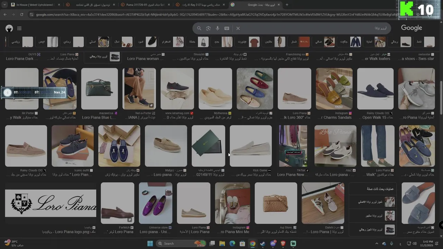Select the رمادي filter chip
This screenshot has height=249, width=443.
(73, 42)
